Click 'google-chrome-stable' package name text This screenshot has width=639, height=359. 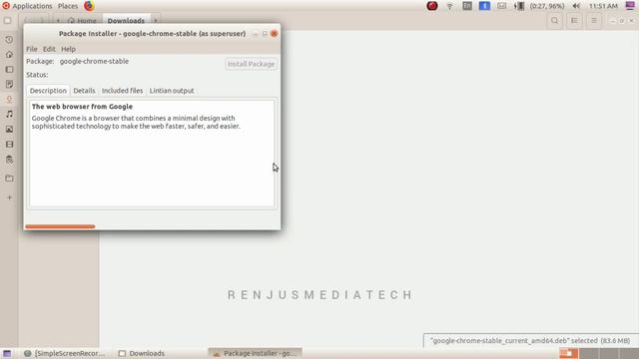tap(94, 62)
